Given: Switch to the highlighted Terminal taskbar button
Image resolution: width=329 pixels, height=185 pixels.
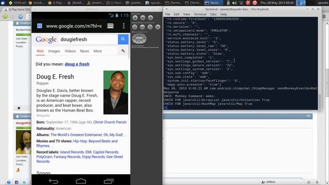Looking at the screenshot, I should [213, 3].
